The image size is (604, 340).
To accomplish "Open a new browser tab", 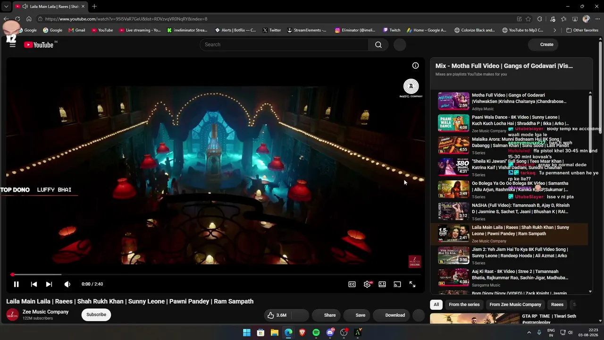I will click(x=94, y=7).
